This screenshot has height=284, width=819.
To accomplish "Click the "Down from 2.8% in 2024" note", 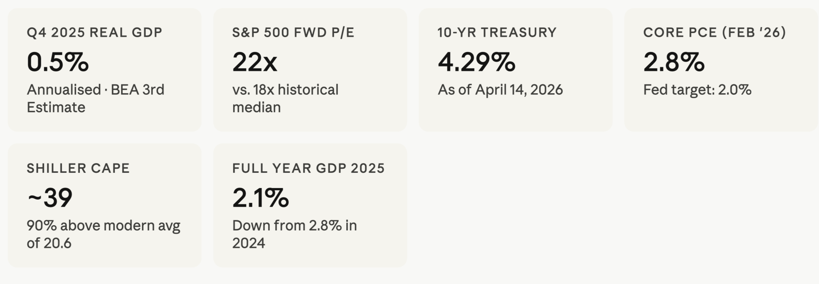I will pos(294,234).
